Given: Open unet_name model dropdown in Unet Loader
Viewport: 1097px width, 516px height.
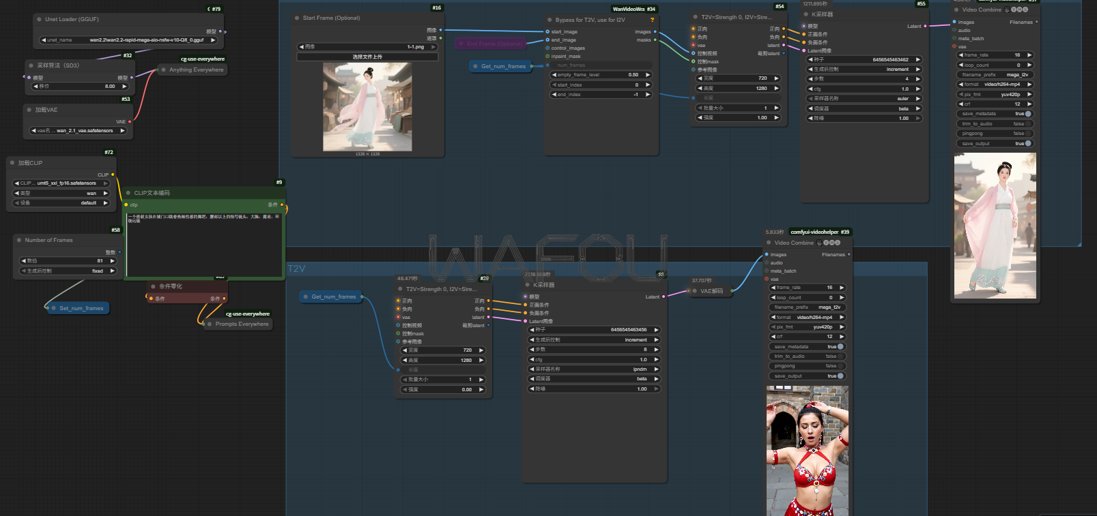Looking at the screenshot, I should coord(128,40).
